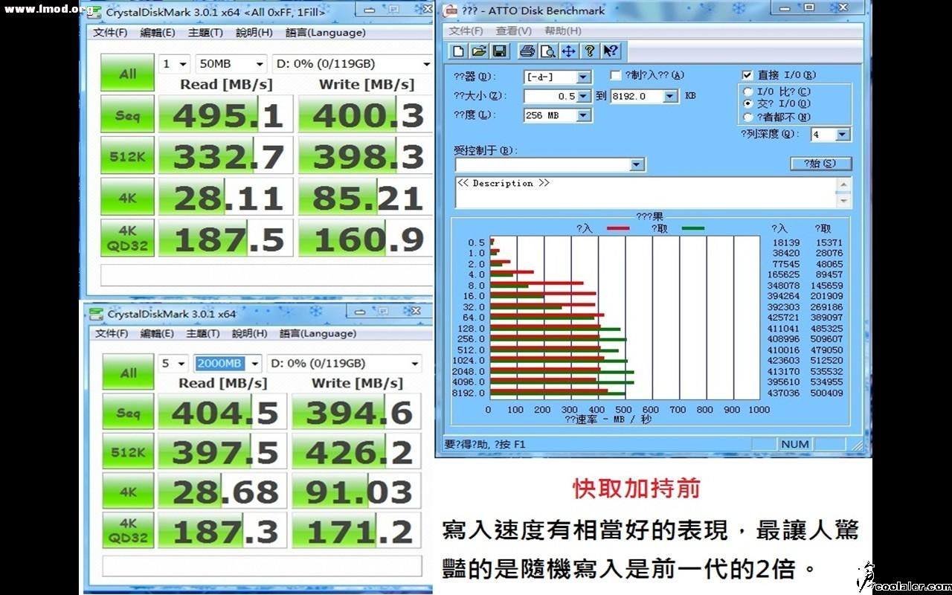The width and height of the screenshot is (952, 595).
Task: Open the 256 MB length dropdown
Action: click(x=583, y=116)
